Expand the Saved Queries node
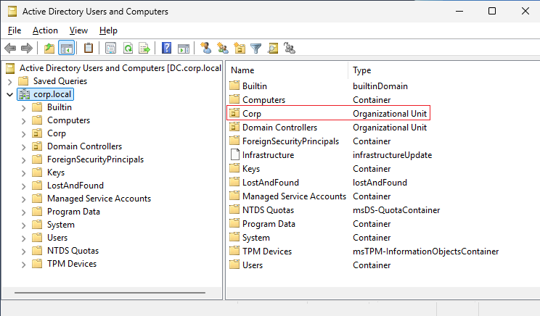Viewport: 540px width, 316px height. [10, 81]
